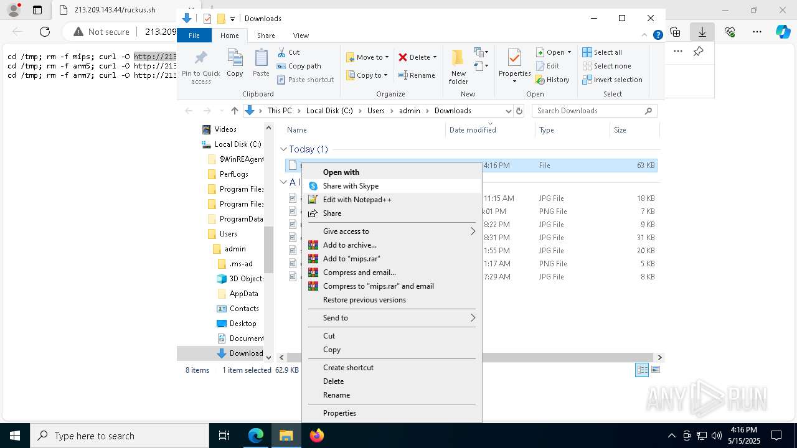Click Select all in ribbon

602,52
